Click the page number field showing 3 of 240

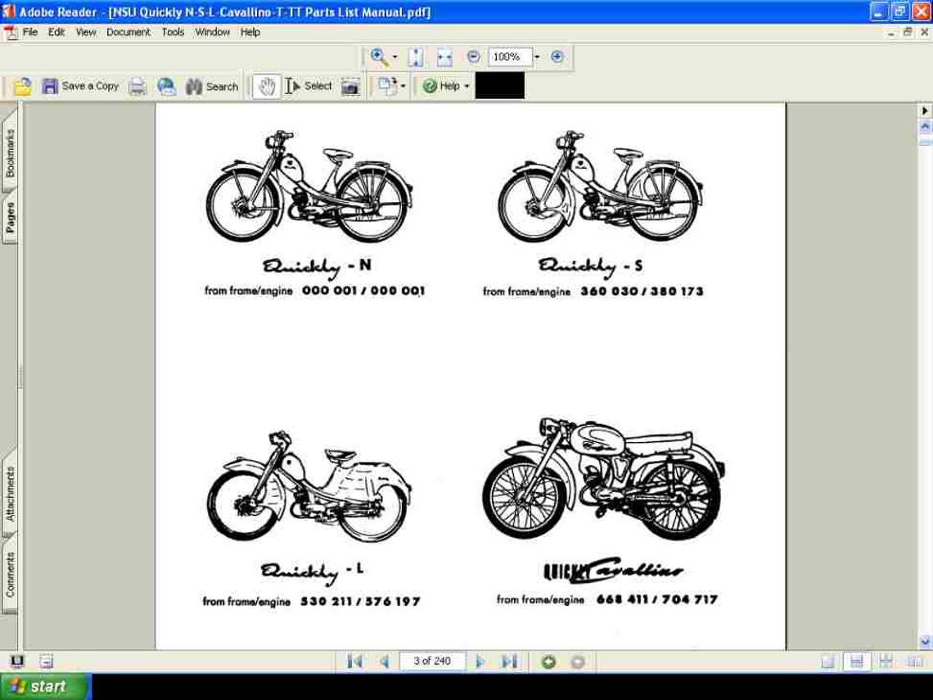[x=432, y=661]
